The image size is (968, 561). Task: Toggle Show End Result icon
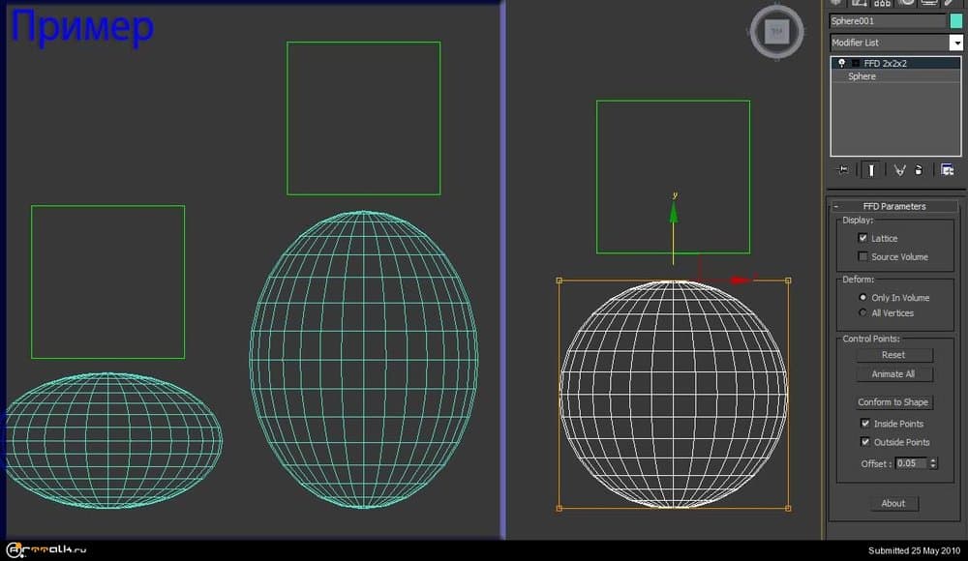click(872, 169)
